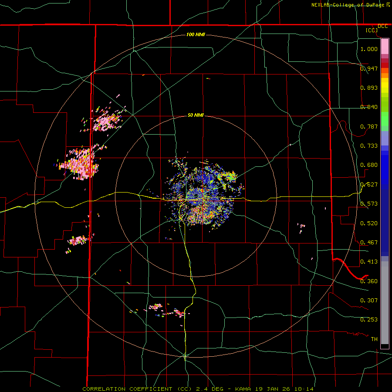Screen dimensions: 392x392
Task: Click the 0.893 scale value
Action: point(369,88)
